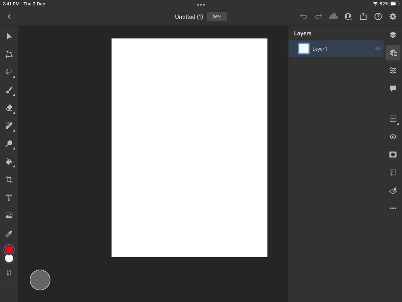Open the three-dot layer actions menu
The image size is (402, 302).
[393, 208]
